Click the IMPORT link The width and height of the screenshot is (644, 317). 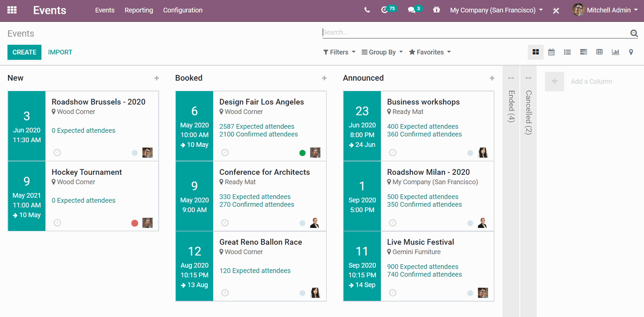(x=60, y=52)
